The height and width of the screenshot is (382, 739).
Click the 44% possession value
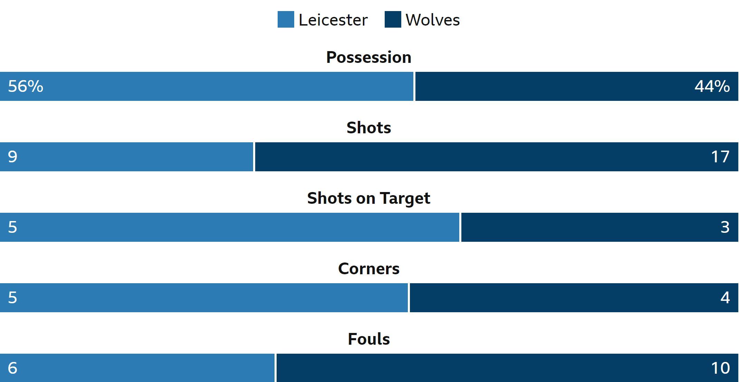pos(712,86)
